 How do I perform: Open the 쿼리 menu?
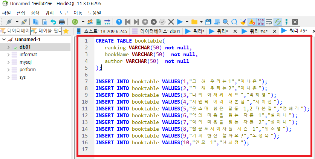pos(49,13)
